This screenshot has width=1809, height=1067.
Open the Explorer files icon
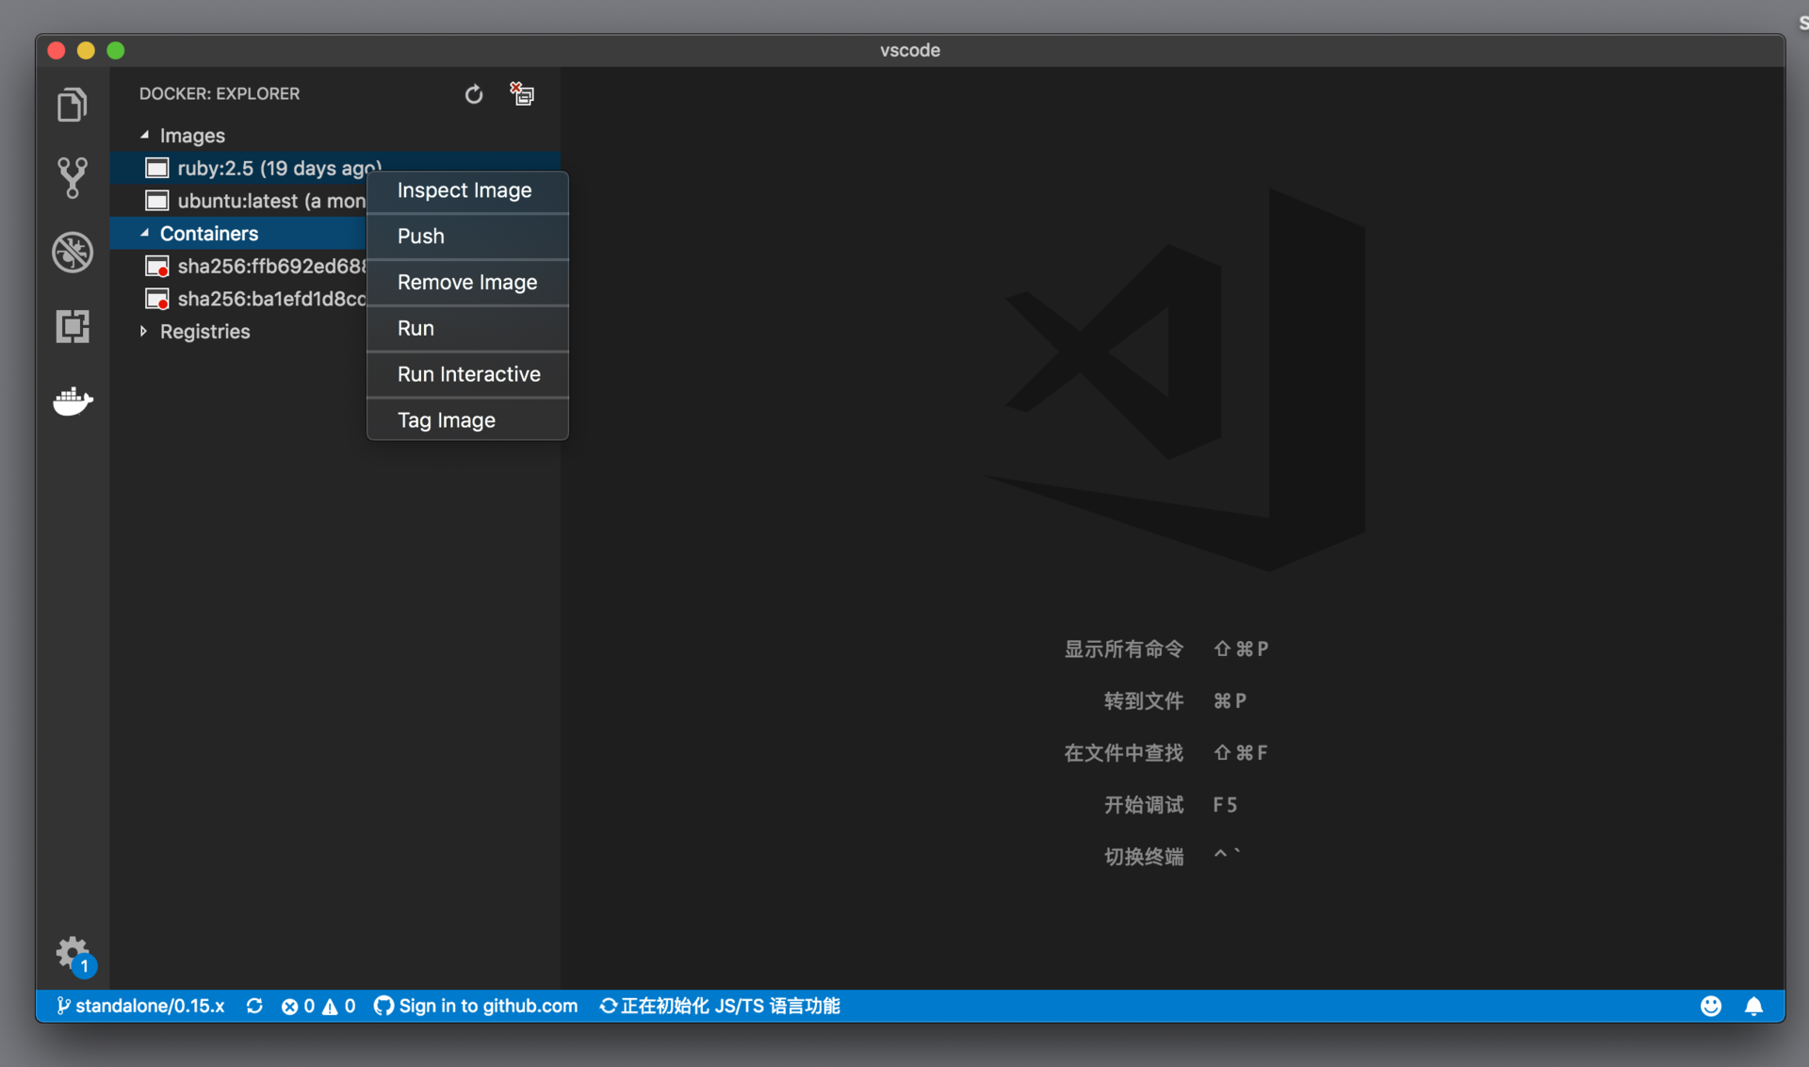(72, 105)
